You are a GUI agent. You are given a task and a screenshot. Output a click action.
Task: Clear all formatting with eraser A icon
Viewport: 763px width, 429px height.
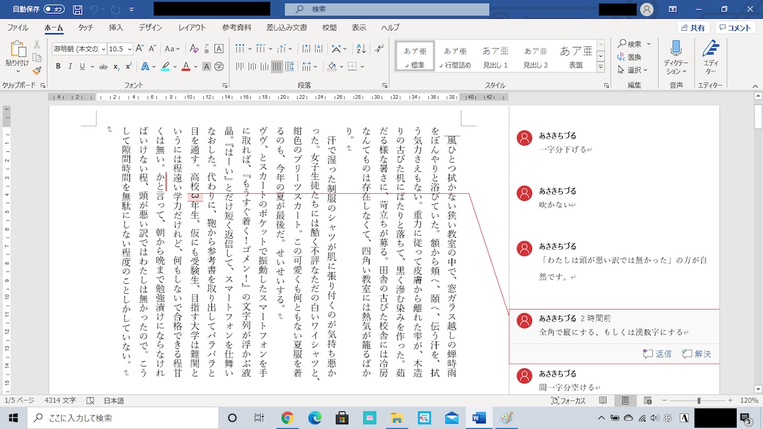[x=193, y=49]
